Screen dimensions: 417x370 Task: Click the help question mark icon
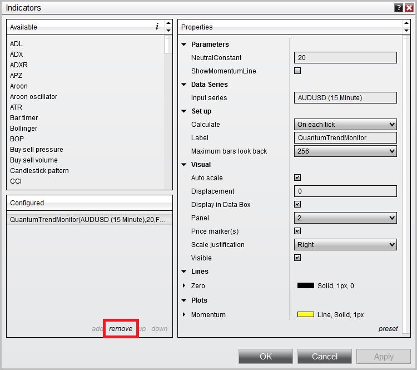398,8
